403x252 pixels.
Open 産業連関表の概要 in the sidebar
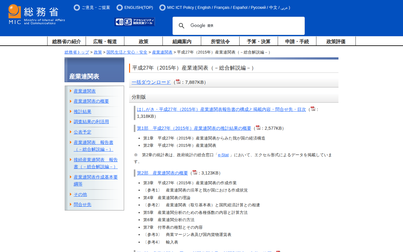(91, 101)
